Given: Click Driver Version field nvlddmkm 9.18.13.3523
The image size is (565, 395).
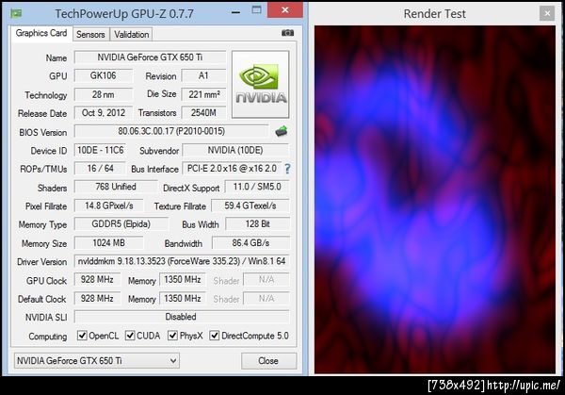Looking at the screenshot, I should pyautogui.click(x=182, y=261).
